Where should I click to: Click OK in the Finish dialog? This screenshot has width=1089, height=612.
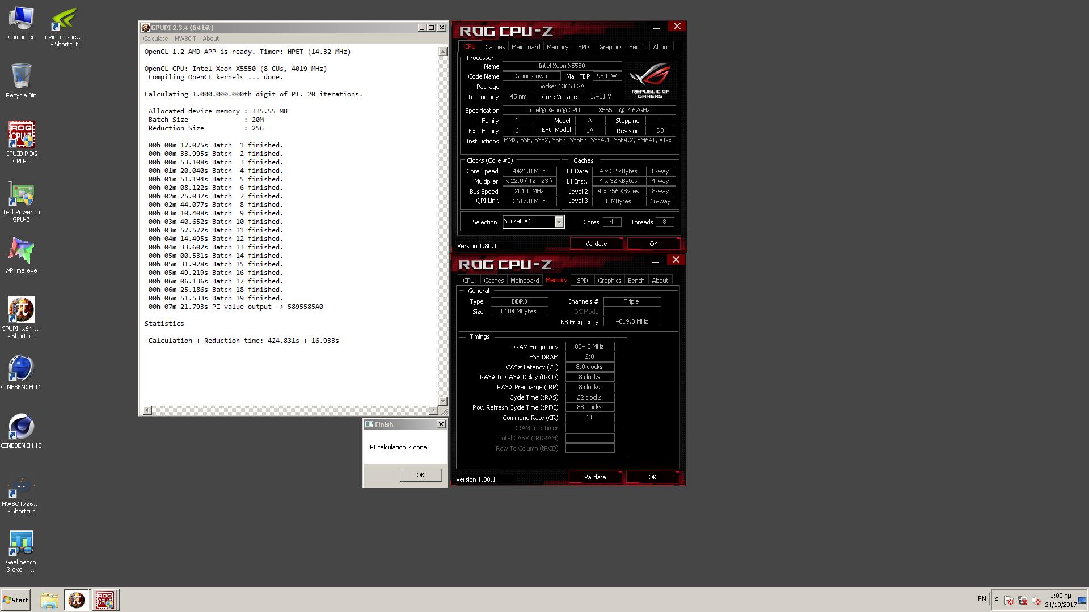click(420, 475)
